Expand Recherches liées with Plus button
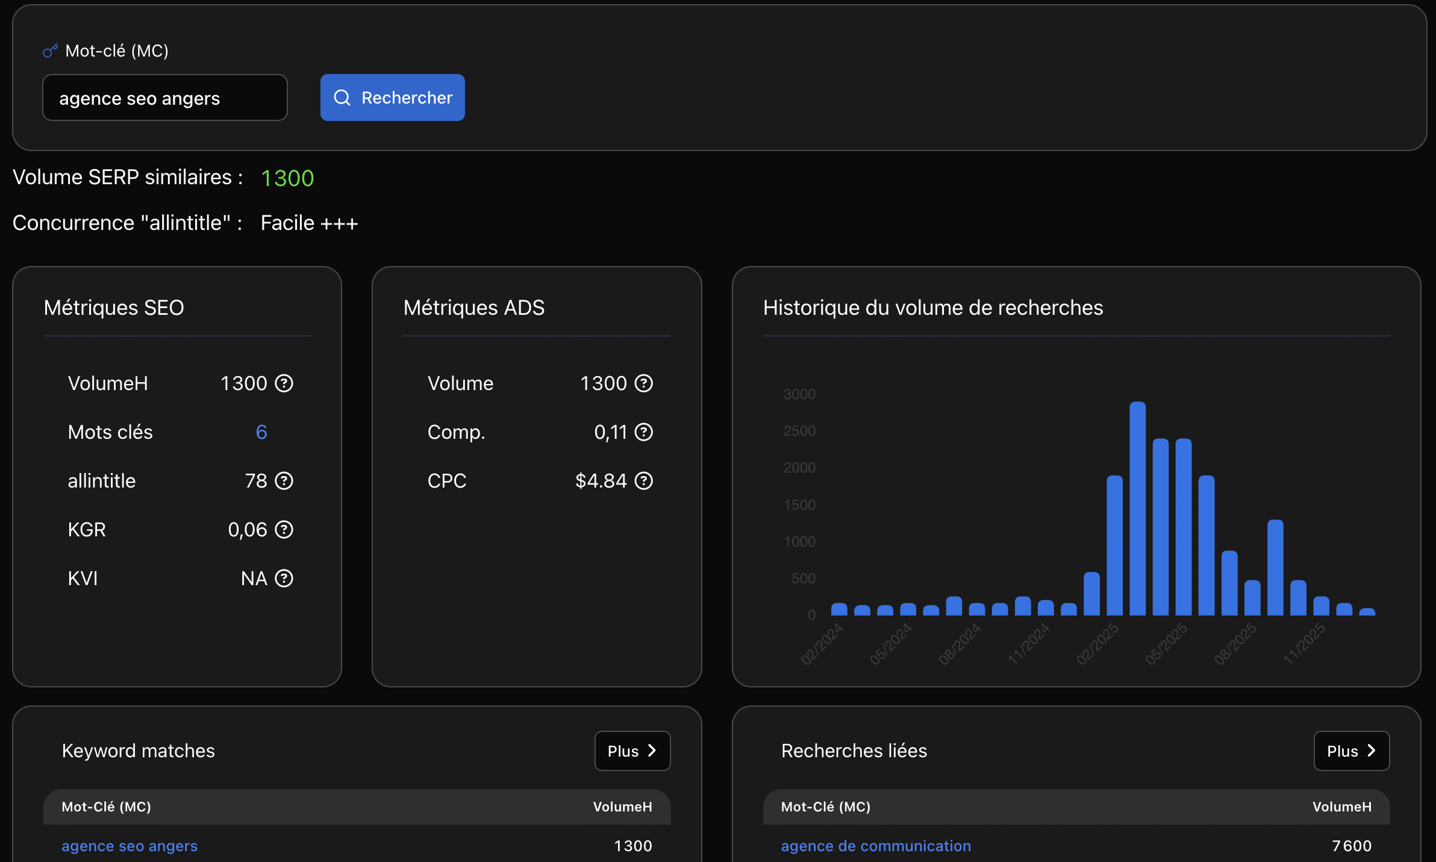Image resolution: width=1436 pixels, height=862 pixels. pyautogui.click(x=1351, y=751)
